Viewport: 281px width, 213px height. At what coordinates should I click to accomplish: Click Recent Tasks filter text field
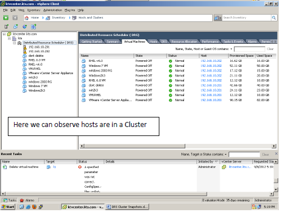244,155
